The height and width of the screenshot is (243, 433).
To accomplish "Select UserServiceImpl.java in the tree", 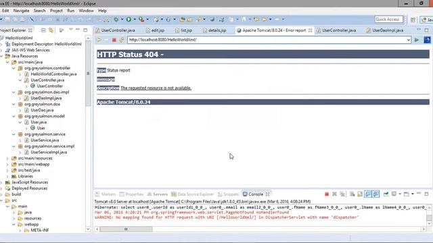I will (49, 153).
